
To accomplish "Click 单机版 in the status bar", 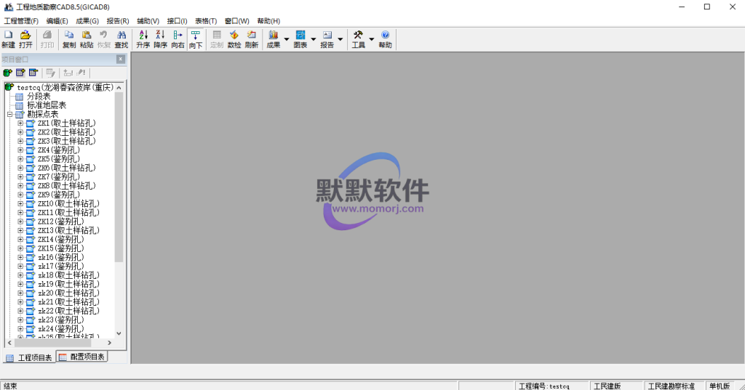I will 720,386.
